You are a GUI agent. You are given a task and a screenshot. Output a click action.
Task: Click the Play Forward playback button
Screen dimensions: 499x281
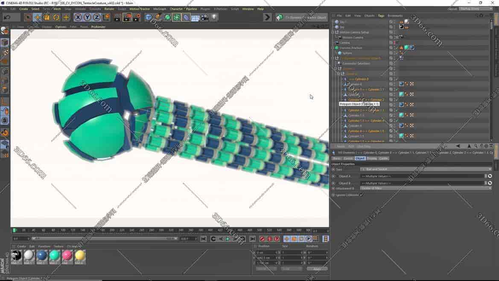tap(228, 239)
